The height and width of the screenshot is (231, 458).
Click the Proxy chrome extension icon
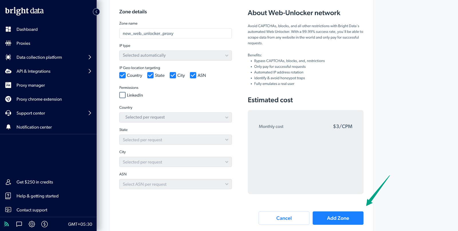point(8,99)
